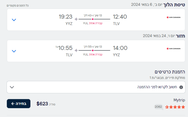The image size is (188, 117).
Task: Click the Mytrip provider name
Action: pos(179,100)
